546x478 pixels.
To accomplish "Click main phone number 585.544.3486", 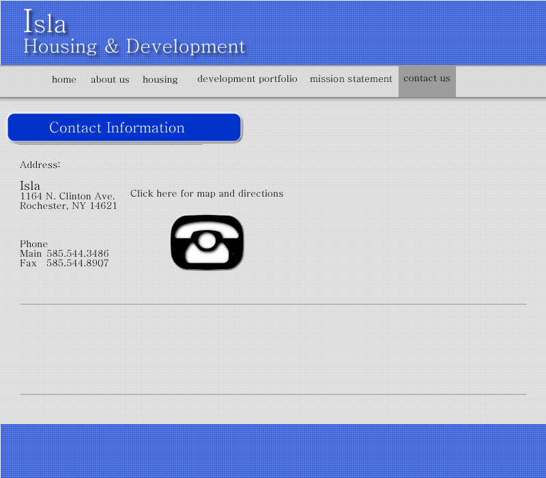I will tap(78, 253).
